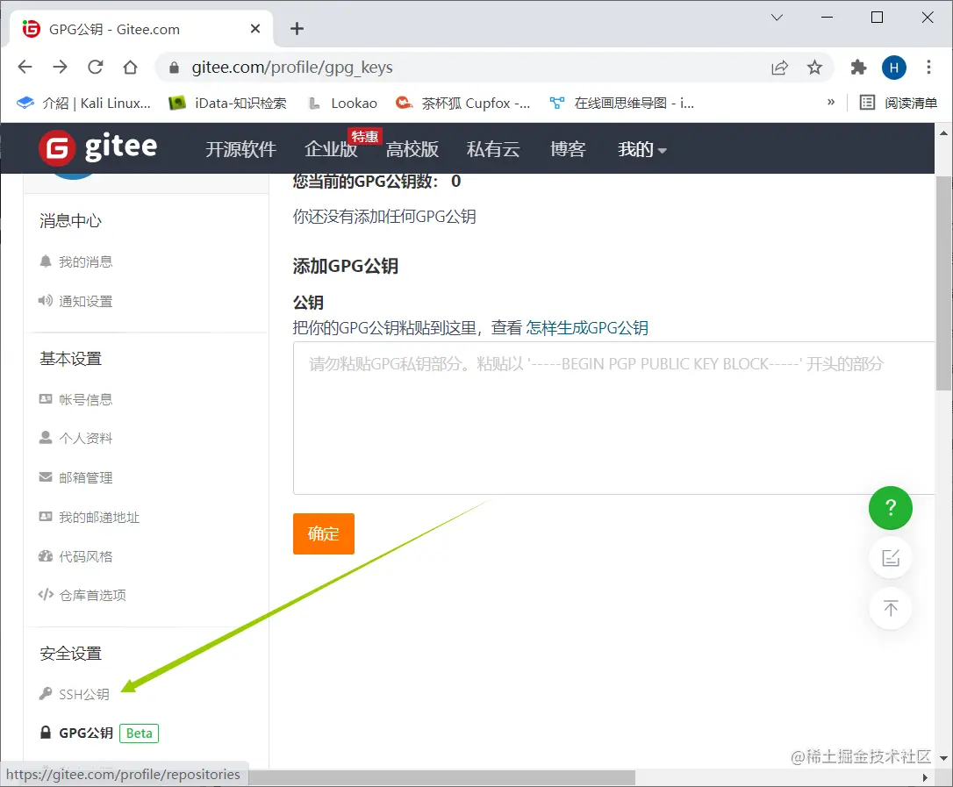Open the floating help question mark button

point(890,508)
